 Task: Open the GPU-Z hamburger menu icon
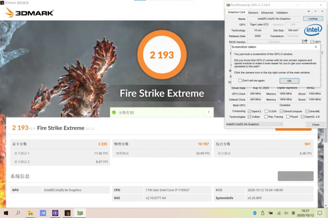click(x=322, y=11)
